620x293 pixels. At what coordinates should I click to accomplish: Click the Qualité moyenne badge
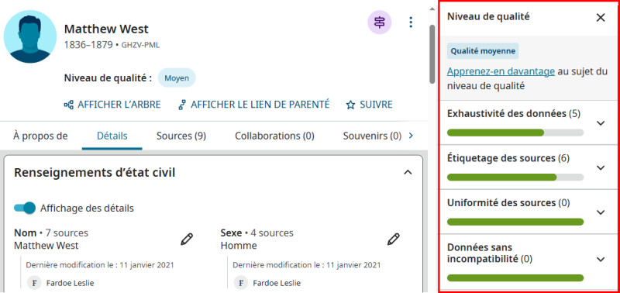pos(483,51)
